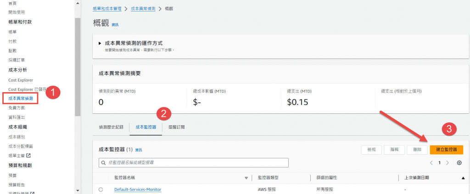The height and width of the screenshot is (194, 470).
Task: Open 付款 in sidebar
Action: click(12, 41)
